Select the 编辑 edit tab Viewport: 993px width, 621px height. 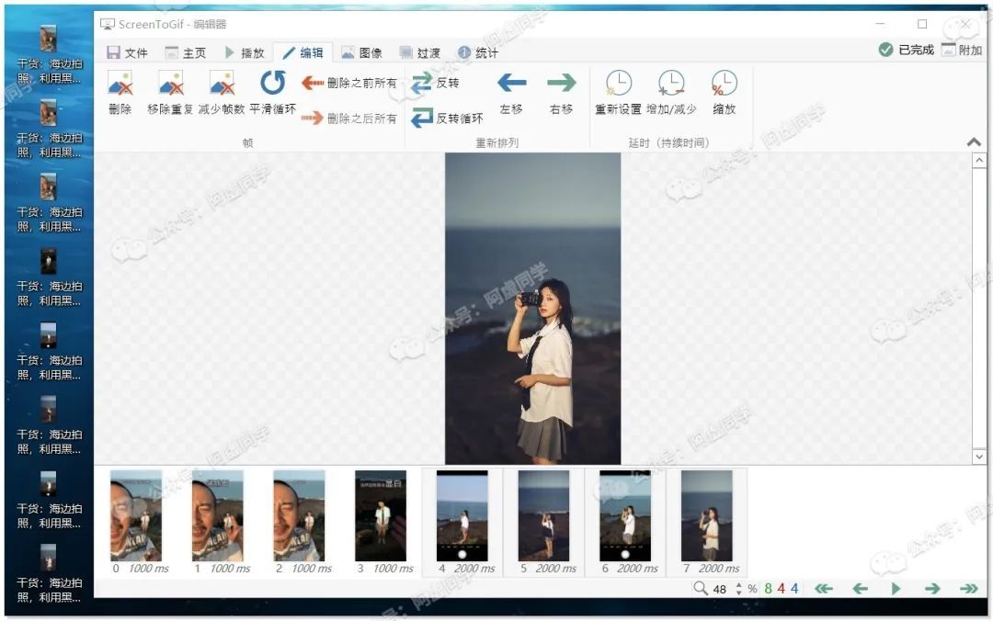[x=302, y=52]
